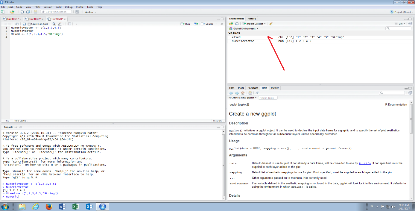The image size is (415, 211).
Task: Open the Plots menu in menu bar
Action: click(x=37, y=7)
